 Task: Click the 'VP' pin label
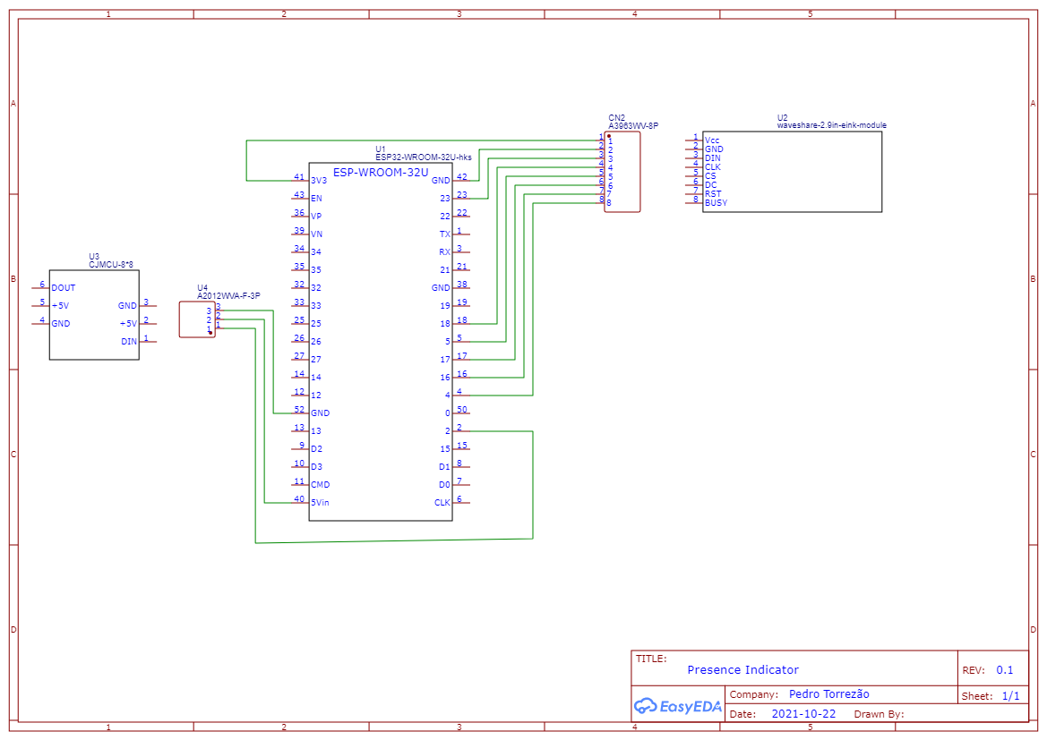[316, 217]
